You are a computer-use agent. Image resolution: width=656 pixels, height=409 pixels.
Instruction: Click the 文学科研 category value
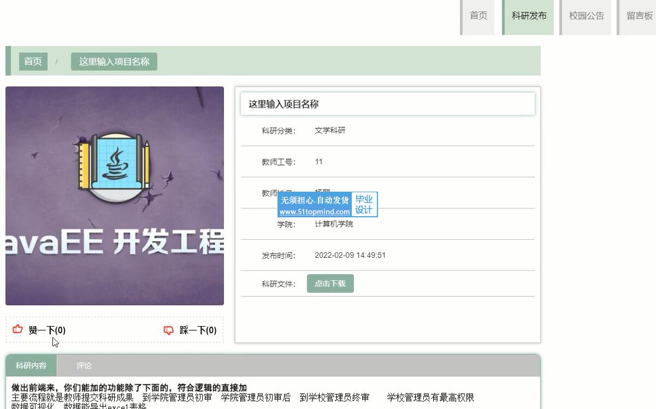330,131
